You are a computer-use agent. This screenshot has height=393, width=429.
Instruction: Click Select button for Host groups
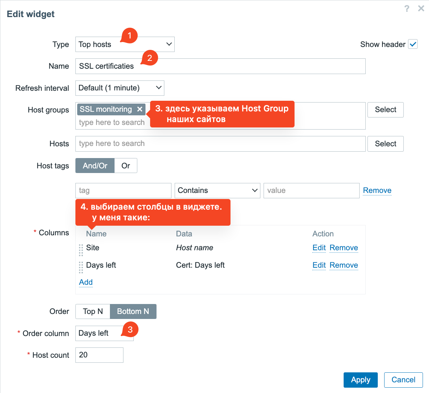coord(385,110)
